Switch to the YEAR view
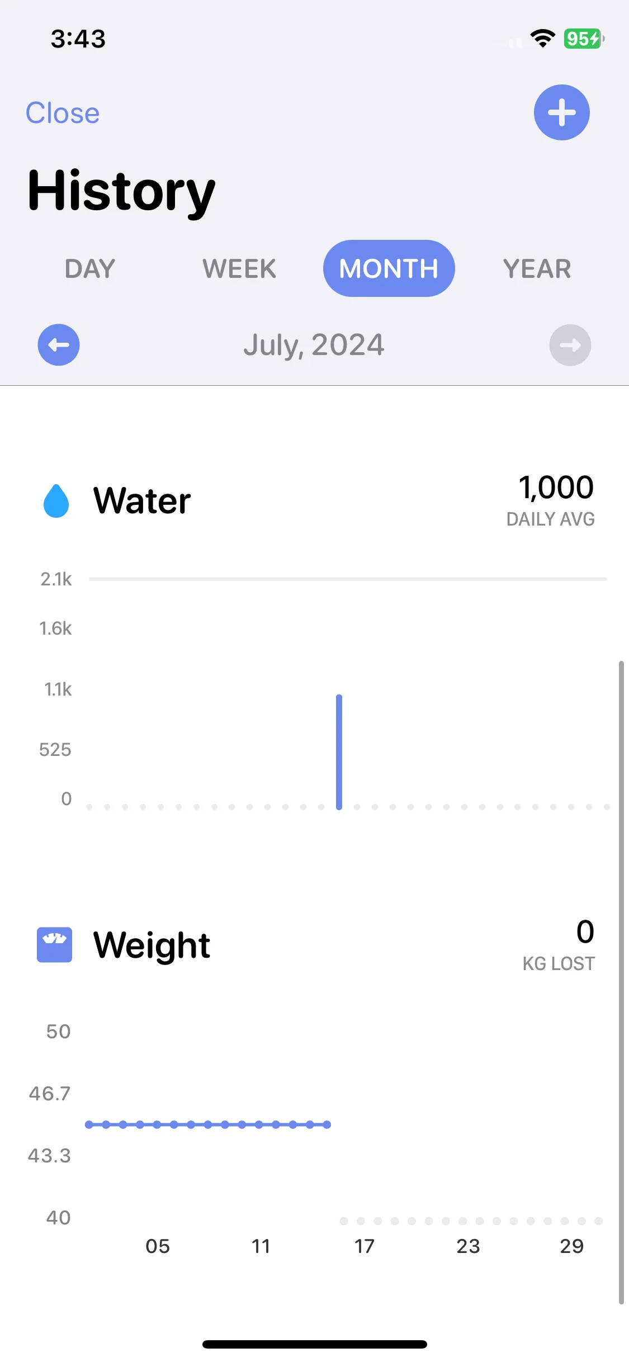This screenshot has width=629, height=1362. 537,268
